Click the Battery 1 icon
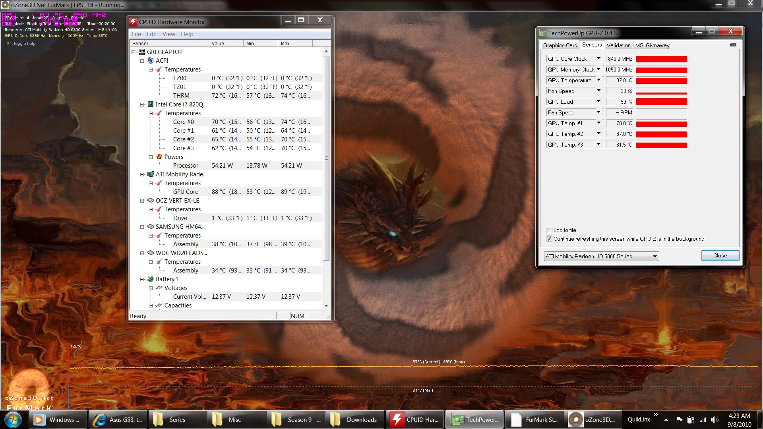The height and width of the screenshot is (429, 763). [x=151, y=279]
